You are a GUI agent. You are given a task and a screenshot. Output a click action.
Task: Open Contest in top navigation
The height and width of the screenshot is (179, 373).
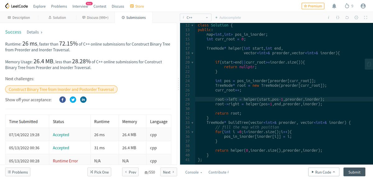tap(100, 6)
